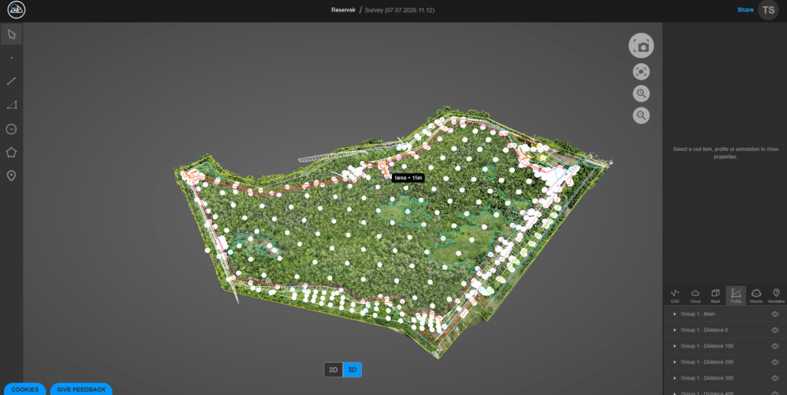Viewport: 787px width, 395px height.
Task: Zoom out with the minus magnifier
Action: pyautogui.click(x=641, y=116)
